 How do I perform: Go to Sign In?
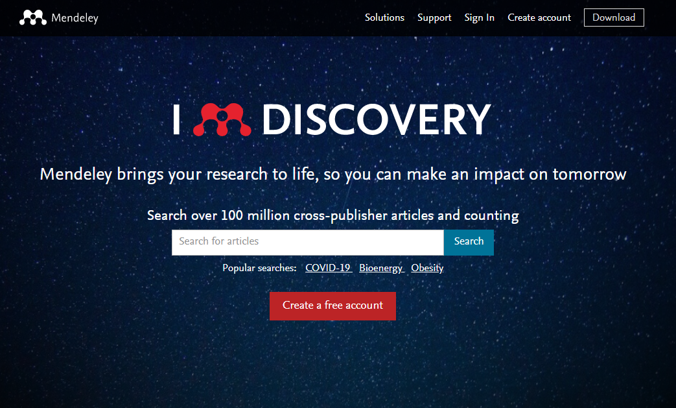point(479,18)
